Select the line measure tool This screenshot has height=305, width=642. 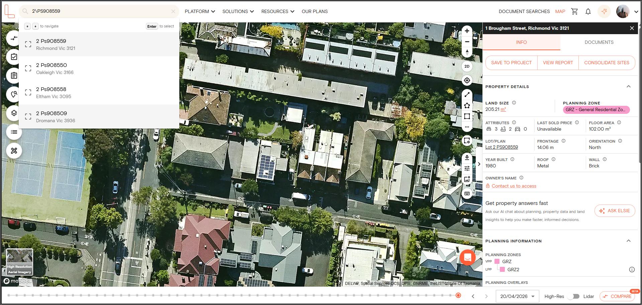[467, 95]
